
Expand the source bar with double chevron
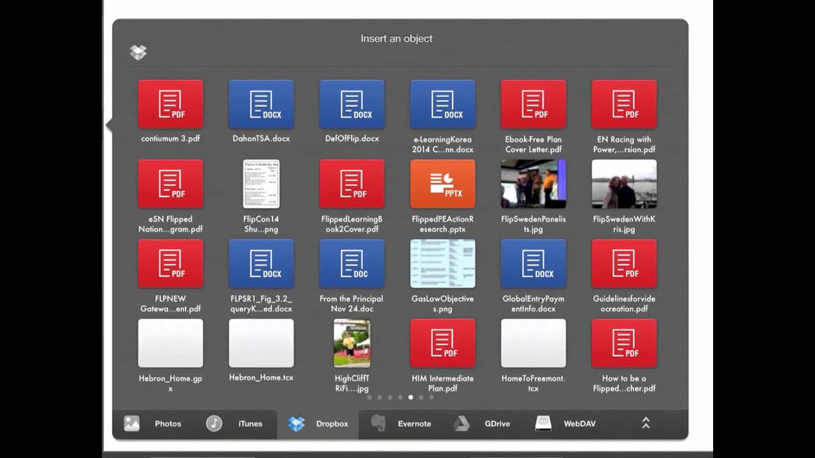coord(645,423)
